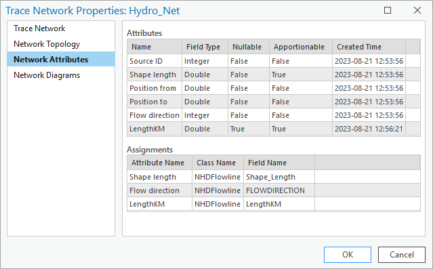
Task: Click Integer field type for Source ID
Action: (x=205, y=61)
